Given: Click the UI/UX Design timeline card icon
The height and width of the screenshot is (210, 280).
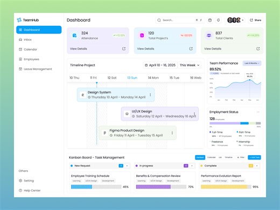Looking at the screenshot, I should pyautogui.click(x=127, y=114).
